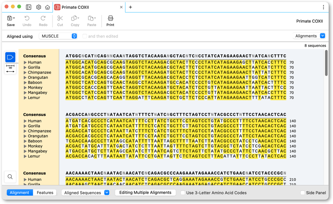This screenshot has width=333, height=204.
Task: Open the magnifier search tool
Action: (x=10, y=177)
